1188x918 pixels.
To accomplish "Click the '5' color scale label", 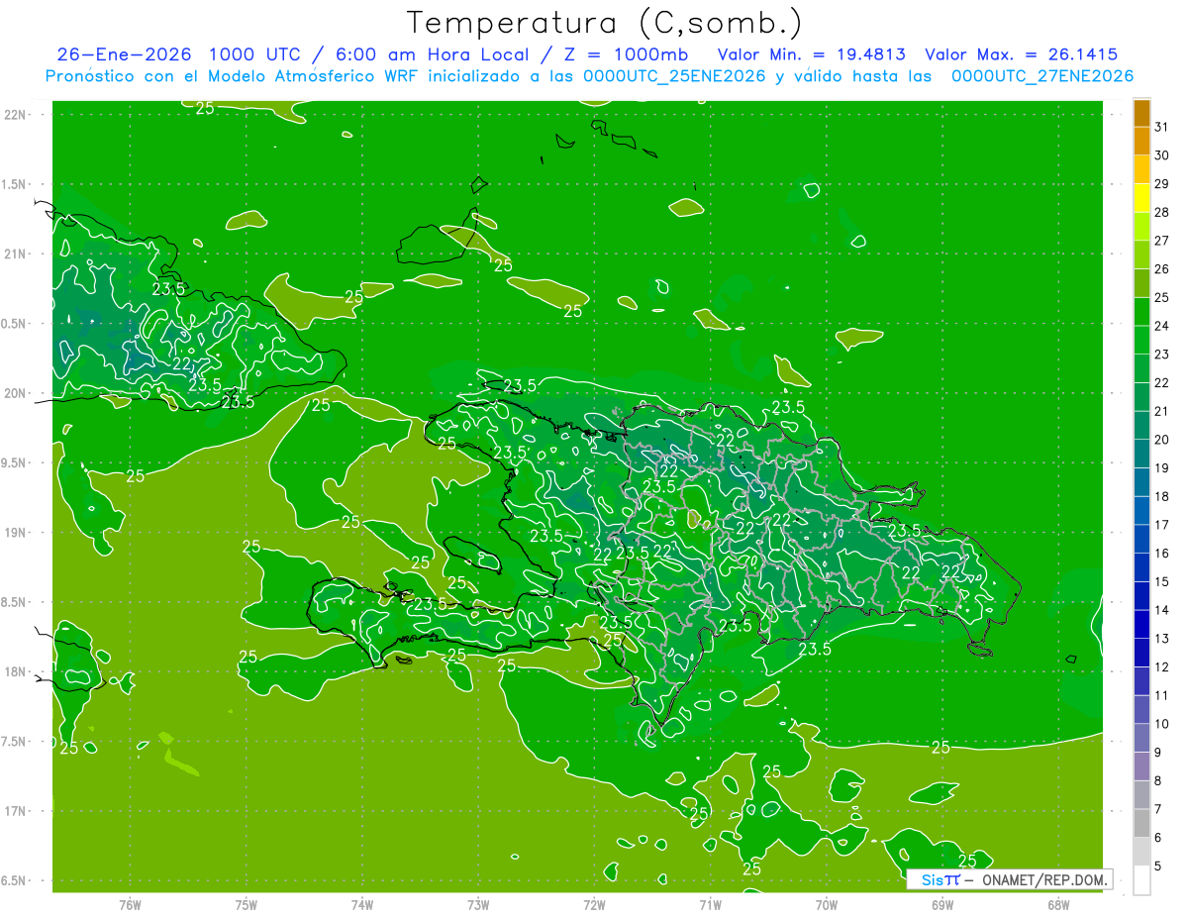I will pyautogui.click(x=1158, y=867).
